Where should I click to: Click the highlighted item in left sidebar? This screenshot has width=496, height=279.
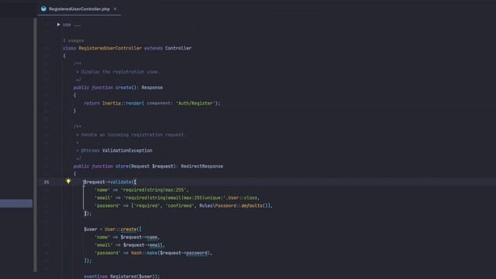(16, 203)
